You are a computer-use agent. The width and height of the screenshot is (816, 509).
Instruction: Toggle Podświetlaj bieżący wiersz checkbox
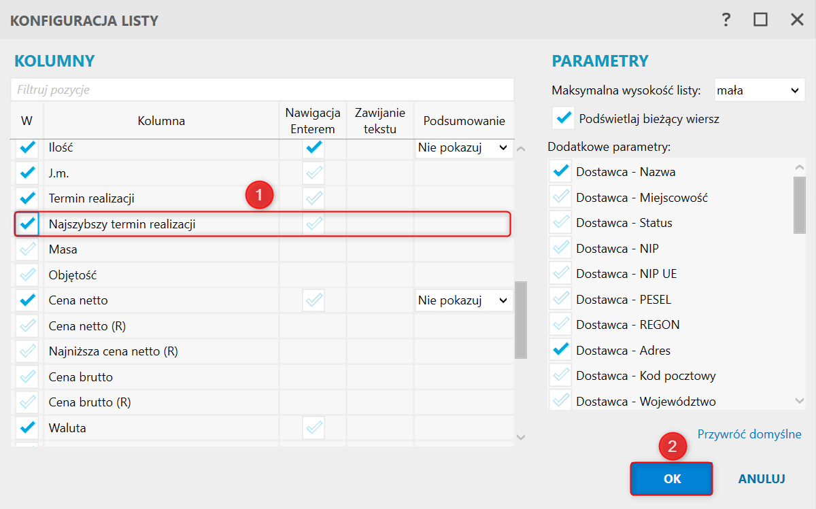(x=563, y=118)
